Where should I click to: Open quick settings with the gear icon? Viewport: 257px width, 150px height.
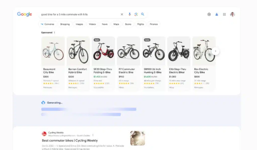209,14
